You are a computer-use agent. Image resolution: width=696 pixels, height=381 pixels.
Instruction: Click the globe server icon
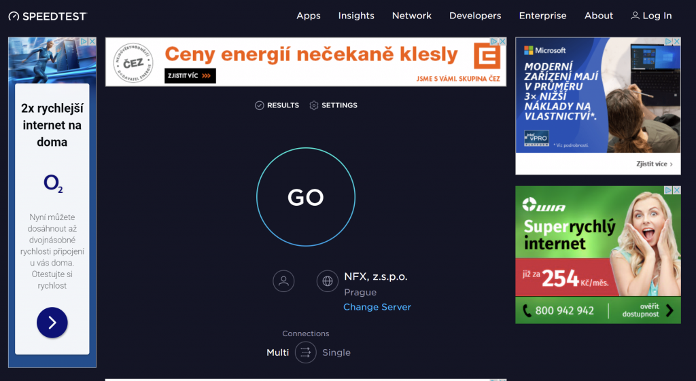click(328, 280)
